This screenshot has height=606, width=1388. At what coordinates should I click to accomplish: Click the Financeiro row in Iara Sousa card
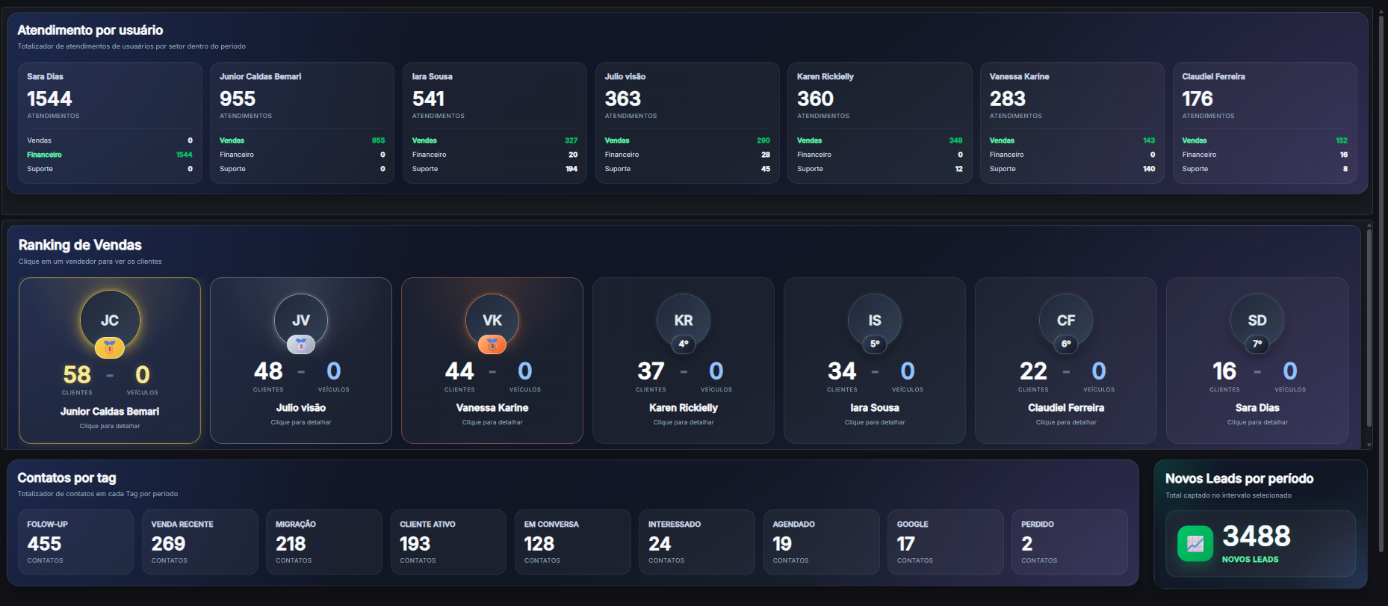pos(495,155)
